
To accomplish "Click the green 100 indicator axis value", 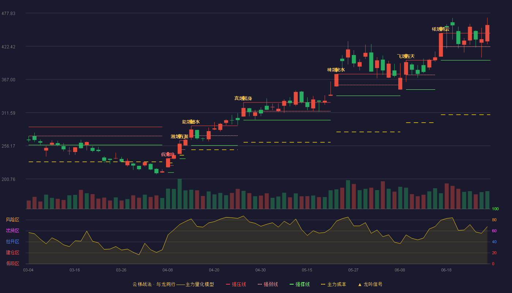I will click(495, 209).
